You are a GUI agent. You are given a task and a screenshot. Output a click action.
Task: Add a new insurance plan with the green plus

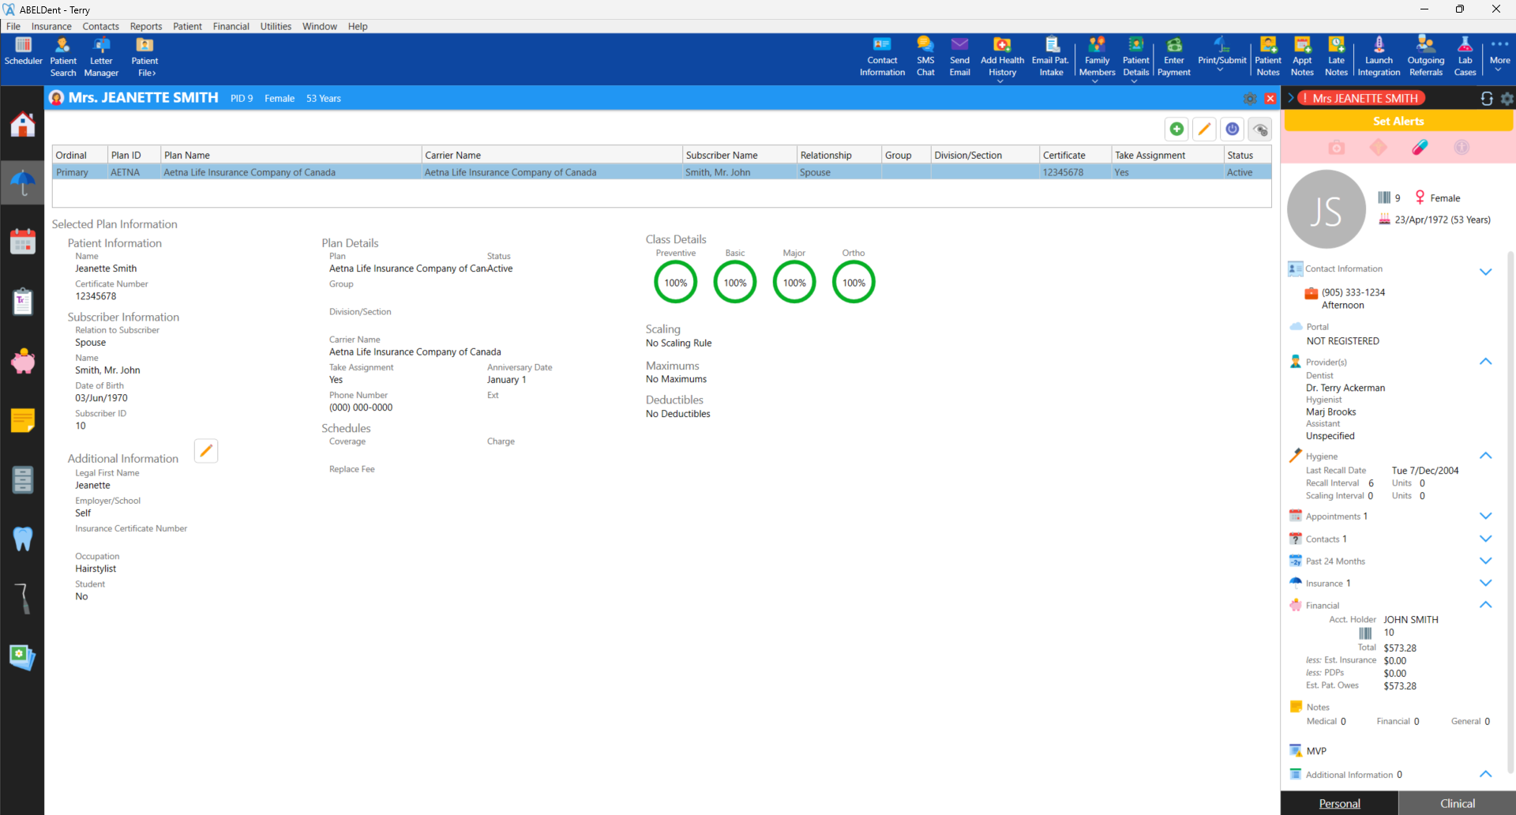(1176, 129)
